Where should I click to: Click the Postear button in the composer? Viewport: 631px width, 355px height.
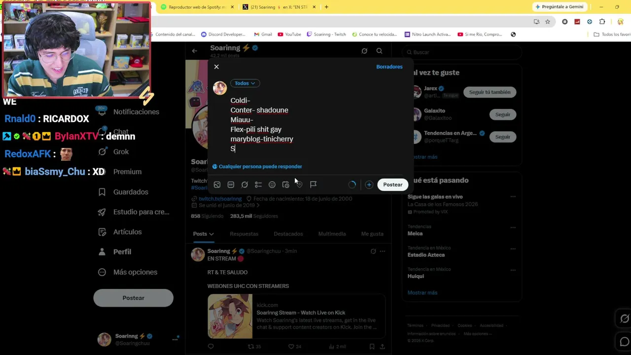[x=393, y=184]
